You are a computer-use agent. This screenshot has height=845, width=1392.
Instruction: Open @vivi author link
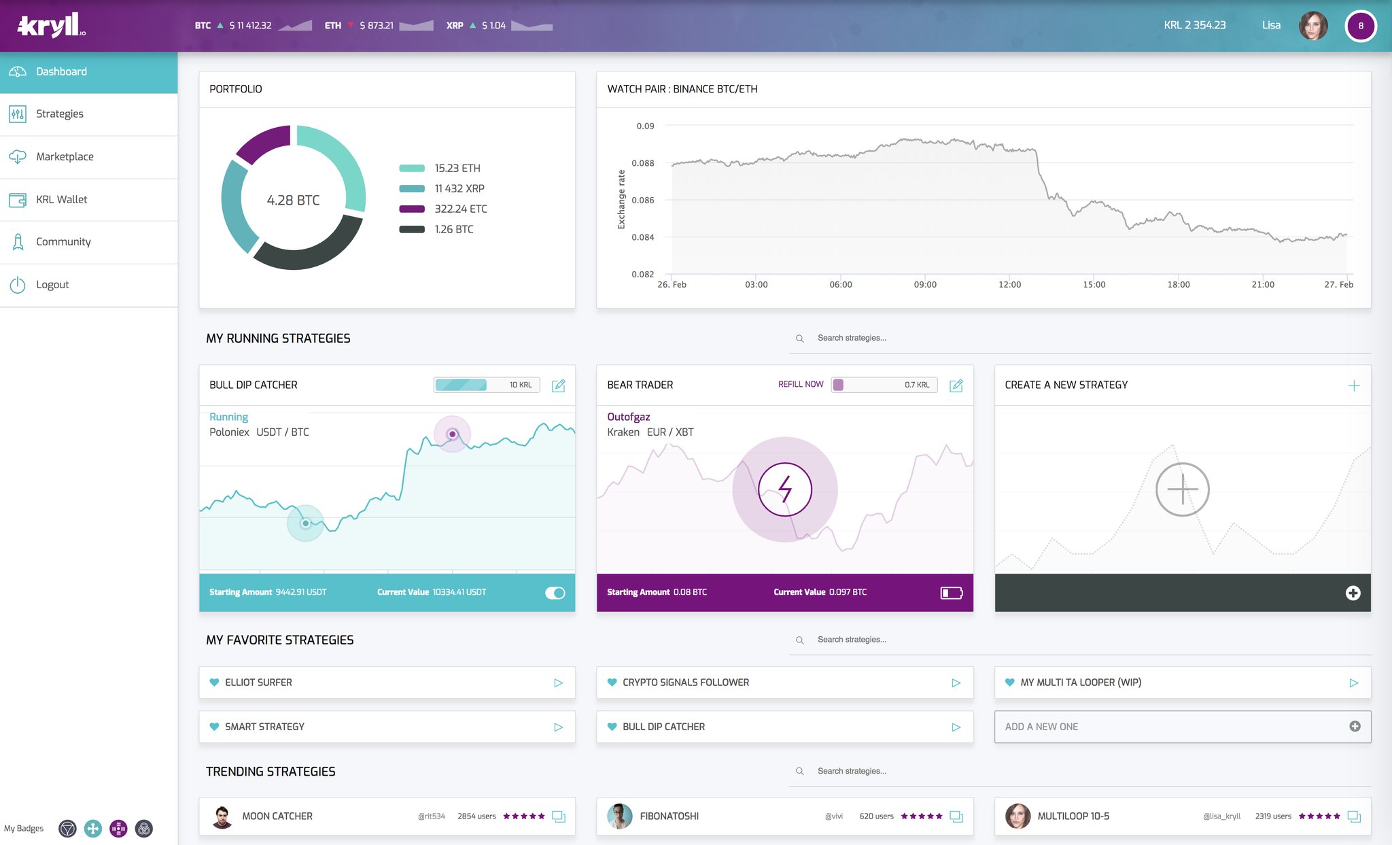pos(834,816)
